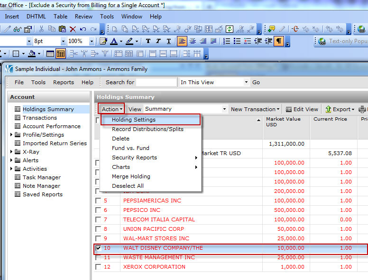Uncheck the Walt Disney Company row checkbox
Image resolution: width=368 pixels, height=280 pixels.
click(x=98, y=248)
